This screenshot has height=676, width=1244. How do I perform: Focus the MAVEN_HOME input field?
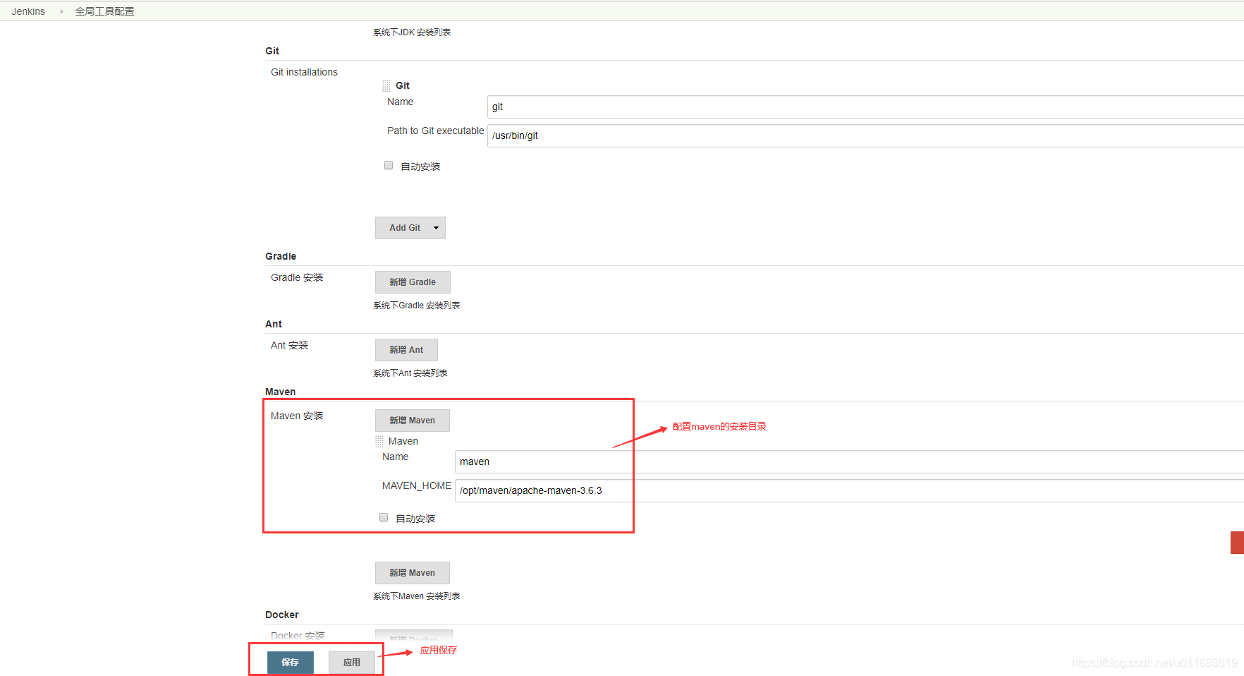point(849,490)
